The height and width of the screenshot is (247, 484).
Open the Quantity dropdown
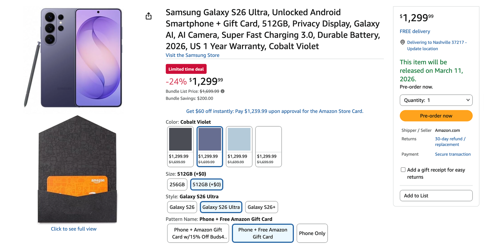436,100
